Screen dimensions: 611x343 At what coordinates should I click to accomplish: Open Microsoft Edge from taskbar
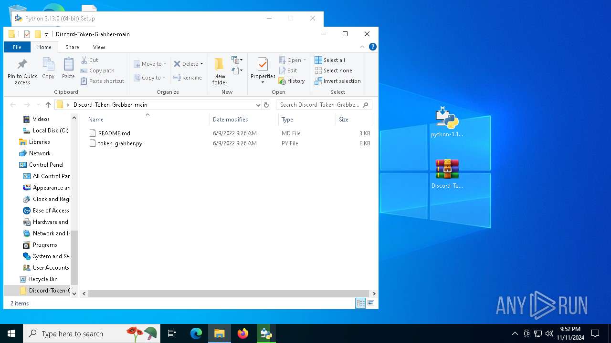196,333
